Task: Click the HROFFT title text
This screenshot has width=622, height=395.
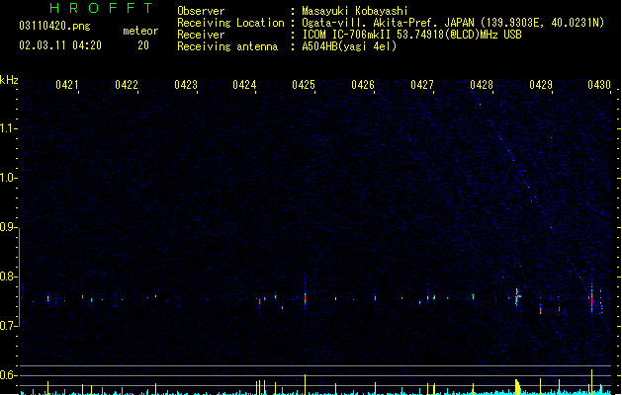Action: click(101, 8)
